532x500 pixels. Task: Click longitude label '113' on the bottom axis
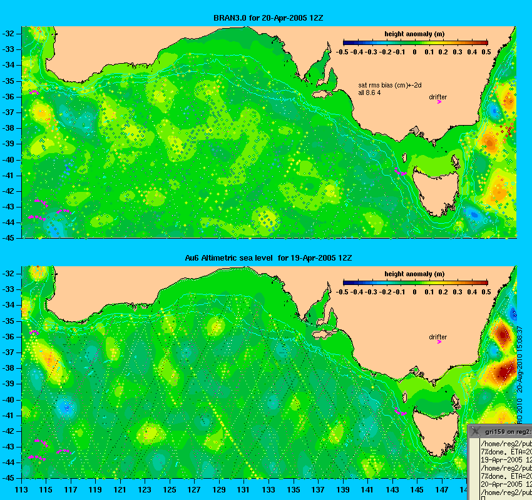point(21,490)
